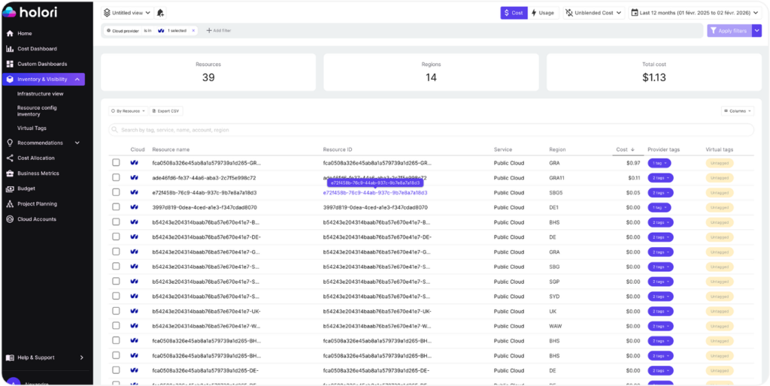
Task: Switch to the Usage tab
Action: 542,13
